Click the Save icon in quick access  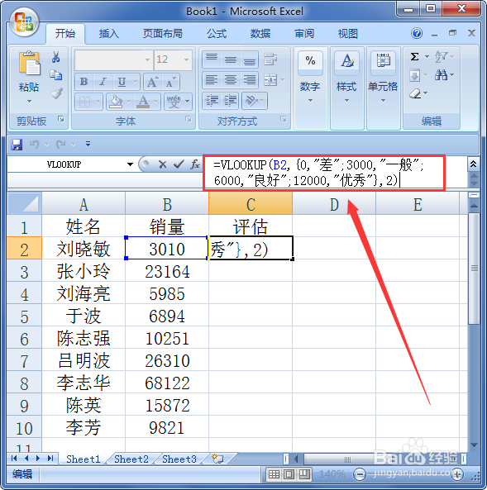pos(17,145)
